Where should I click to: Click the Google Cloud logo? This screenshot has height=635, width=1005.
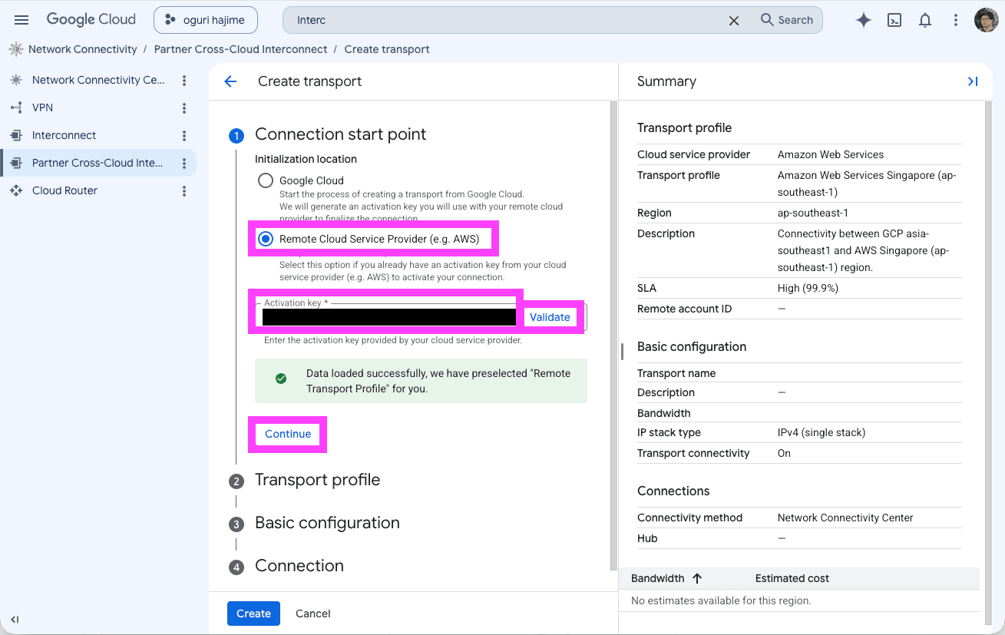click(x=91, y=20)
